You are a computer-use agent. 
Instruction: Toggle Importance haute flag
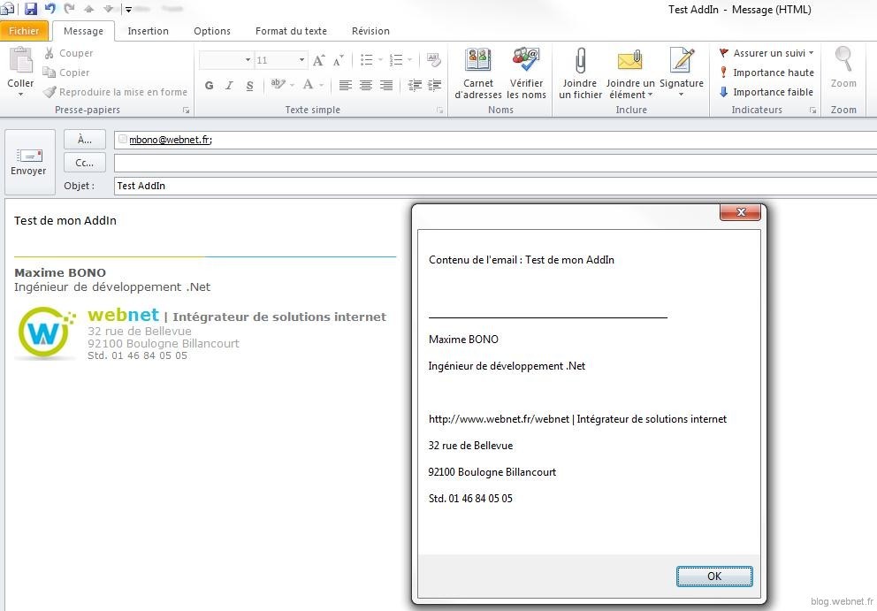766,73
